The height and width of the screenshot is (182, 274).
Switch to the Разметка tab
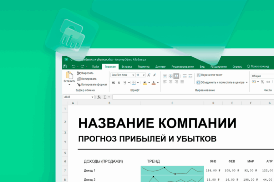[143, 67]
